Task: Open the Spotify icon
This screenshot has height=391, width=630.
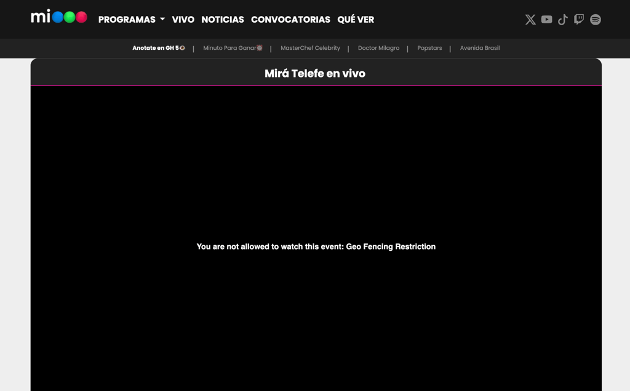Action: click(x=595, y=19)
